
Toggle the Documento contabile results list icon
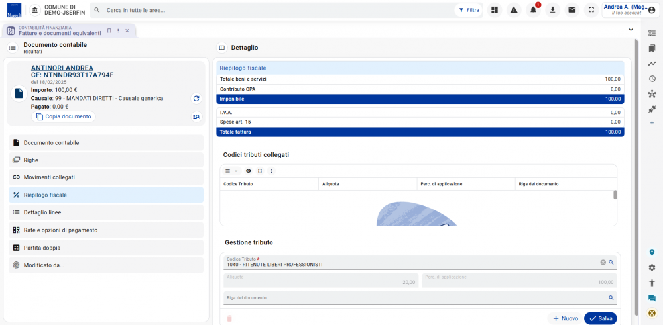[x=12, y=48]
